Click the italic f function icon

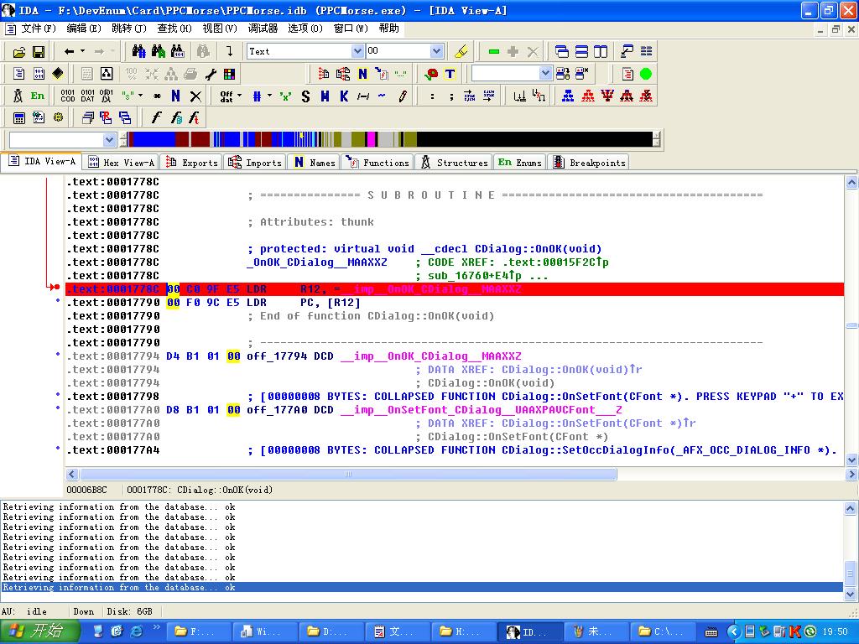(x=156, y=117)
